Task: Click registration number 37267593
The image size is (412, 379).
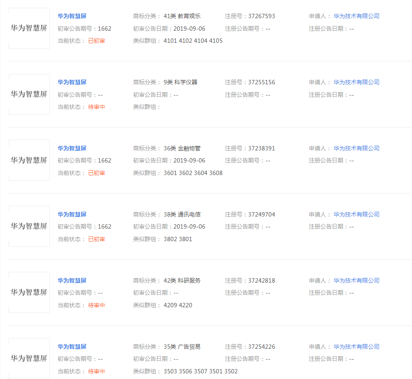Action: (x=261, y=16)
